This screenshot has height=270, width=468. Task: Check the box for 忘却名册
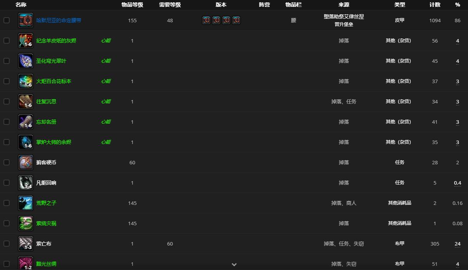(7, 122)
